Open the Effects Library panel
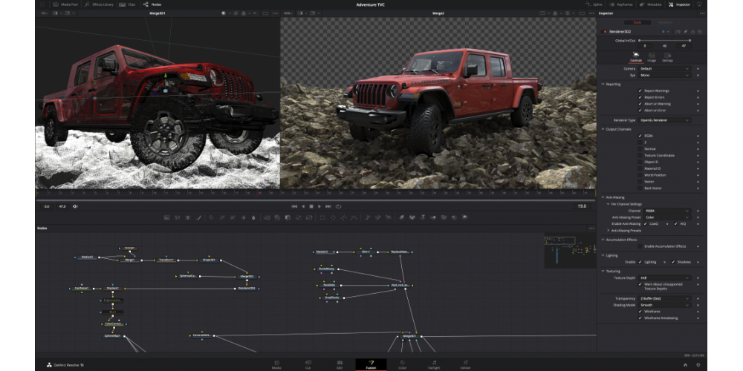This screenshot has height=371, width=743. coord(98,4)
